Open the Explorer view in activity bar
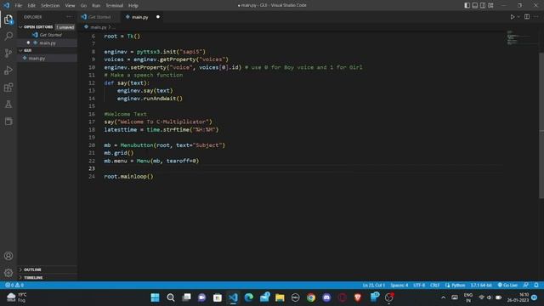This screenshot has height=306, width=544. coord(8,19)
